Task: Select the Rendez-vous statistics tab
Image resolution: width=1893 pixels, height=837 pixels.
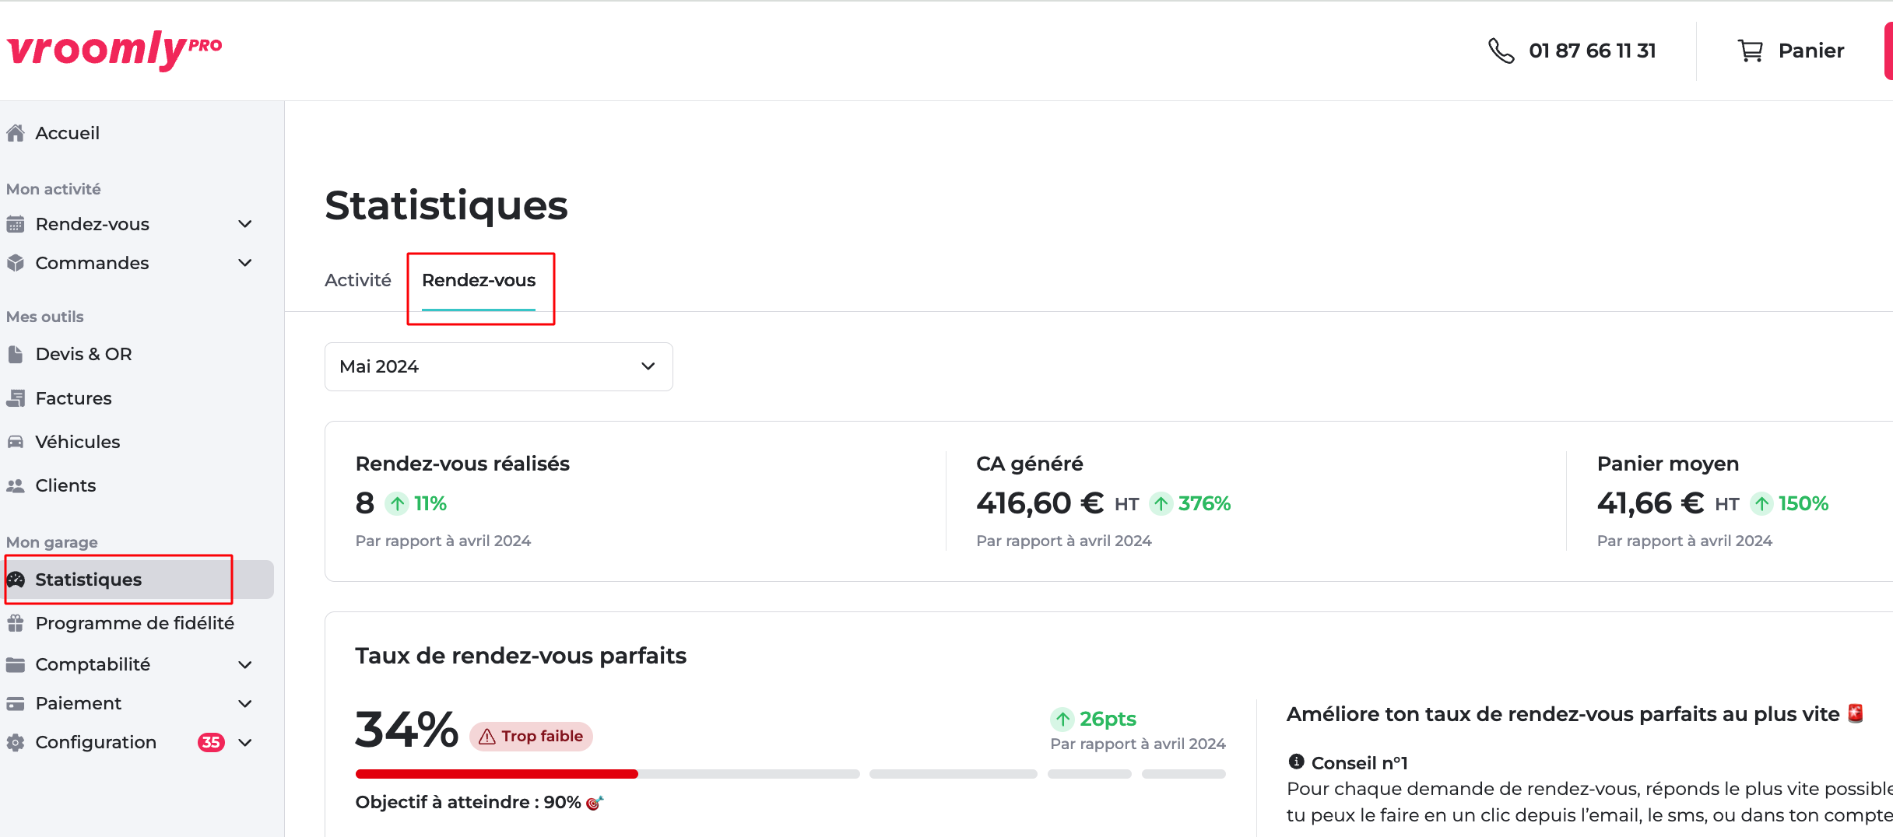Action: [479, 280]
